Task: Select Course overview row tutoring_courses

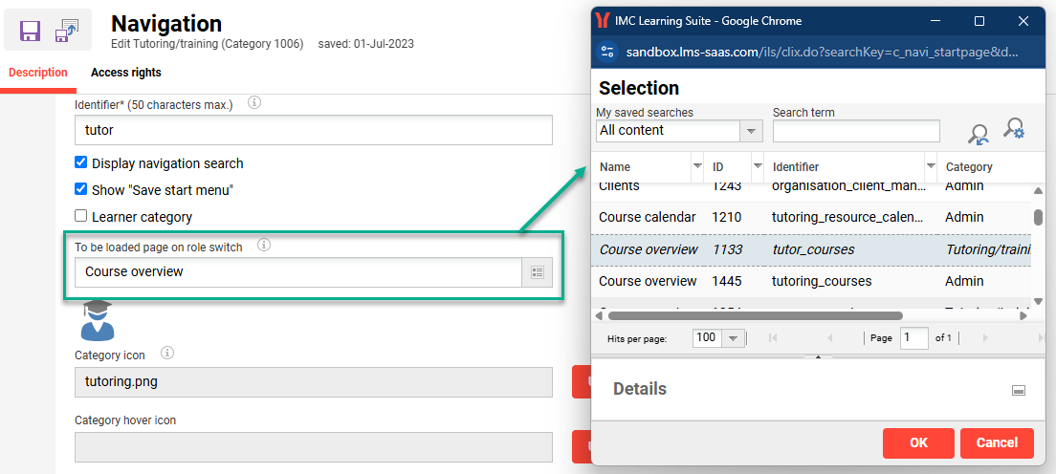Action: (x=811, y=281)
